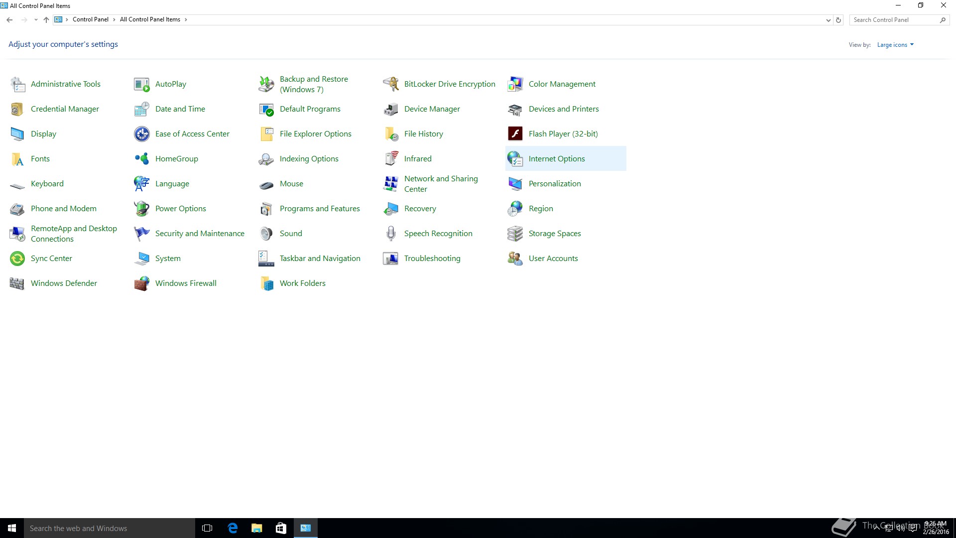956x538 pixels.
Task: Launch the Color Management icon
Action: 515,84
